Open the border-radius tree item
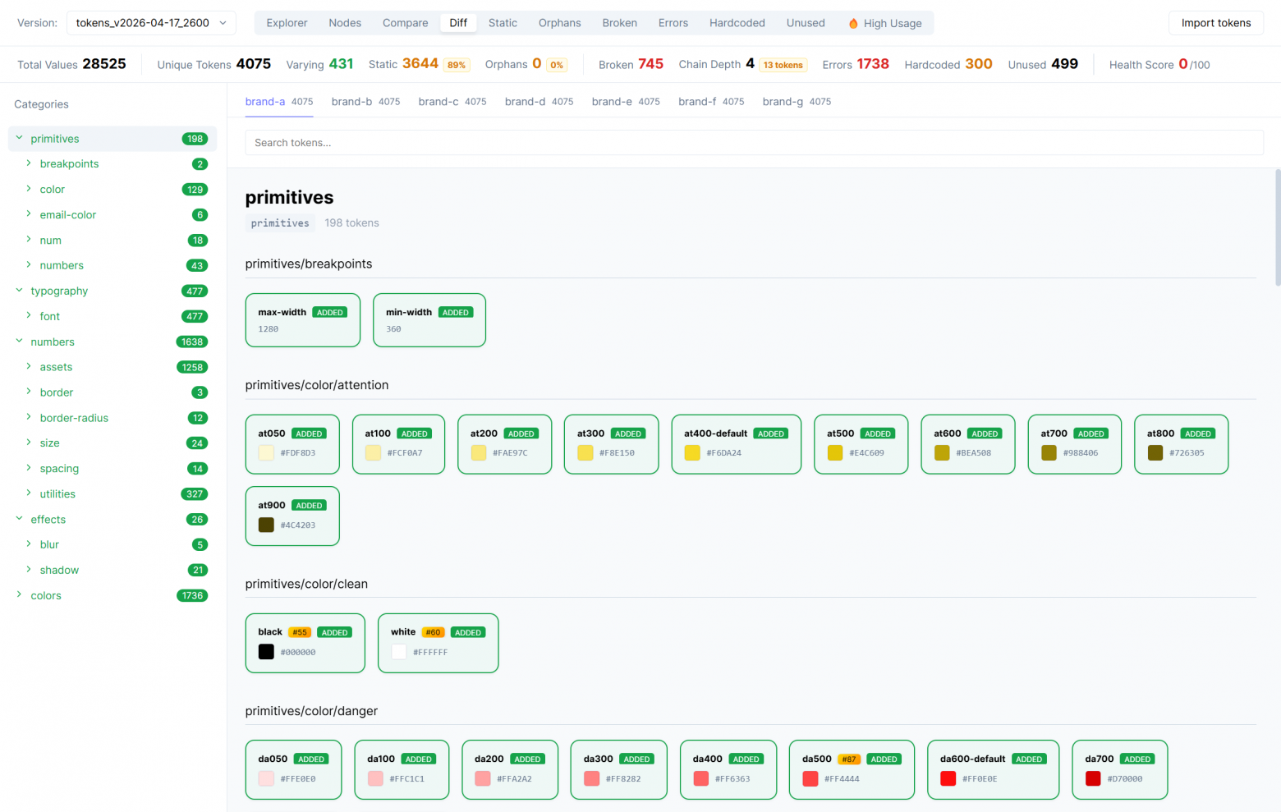 [74, 418]
